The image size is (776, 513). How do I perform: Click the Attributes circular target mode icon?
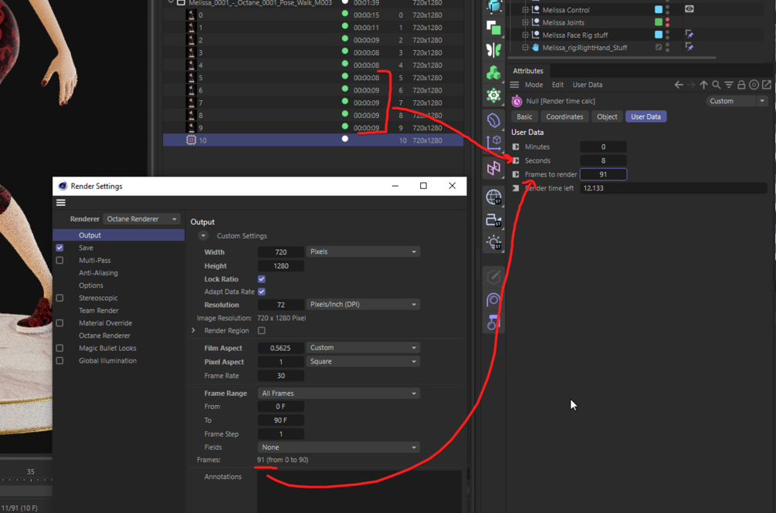tap(754, 85)
